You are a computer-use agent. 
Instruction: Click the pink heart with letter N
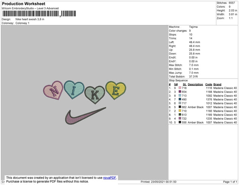[53, 90]
